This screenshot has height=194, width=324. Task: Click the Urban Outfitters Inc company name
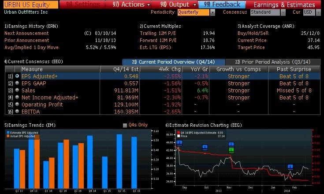(26, 12)
